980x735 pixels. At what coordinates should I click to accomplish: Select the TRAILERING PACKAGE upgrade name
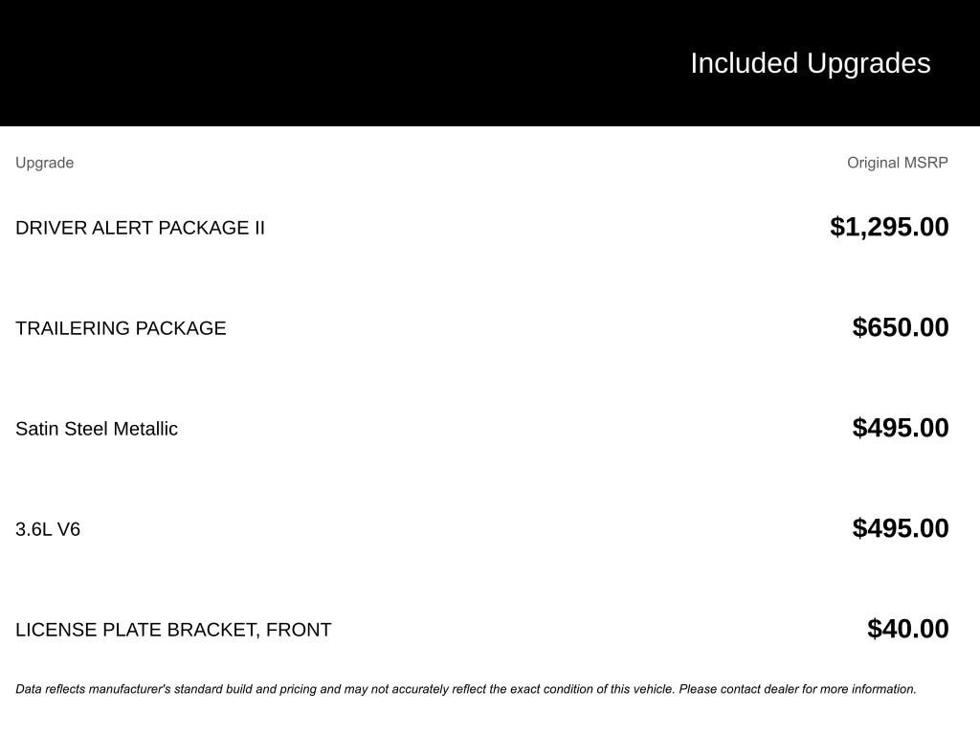(121, 328)
